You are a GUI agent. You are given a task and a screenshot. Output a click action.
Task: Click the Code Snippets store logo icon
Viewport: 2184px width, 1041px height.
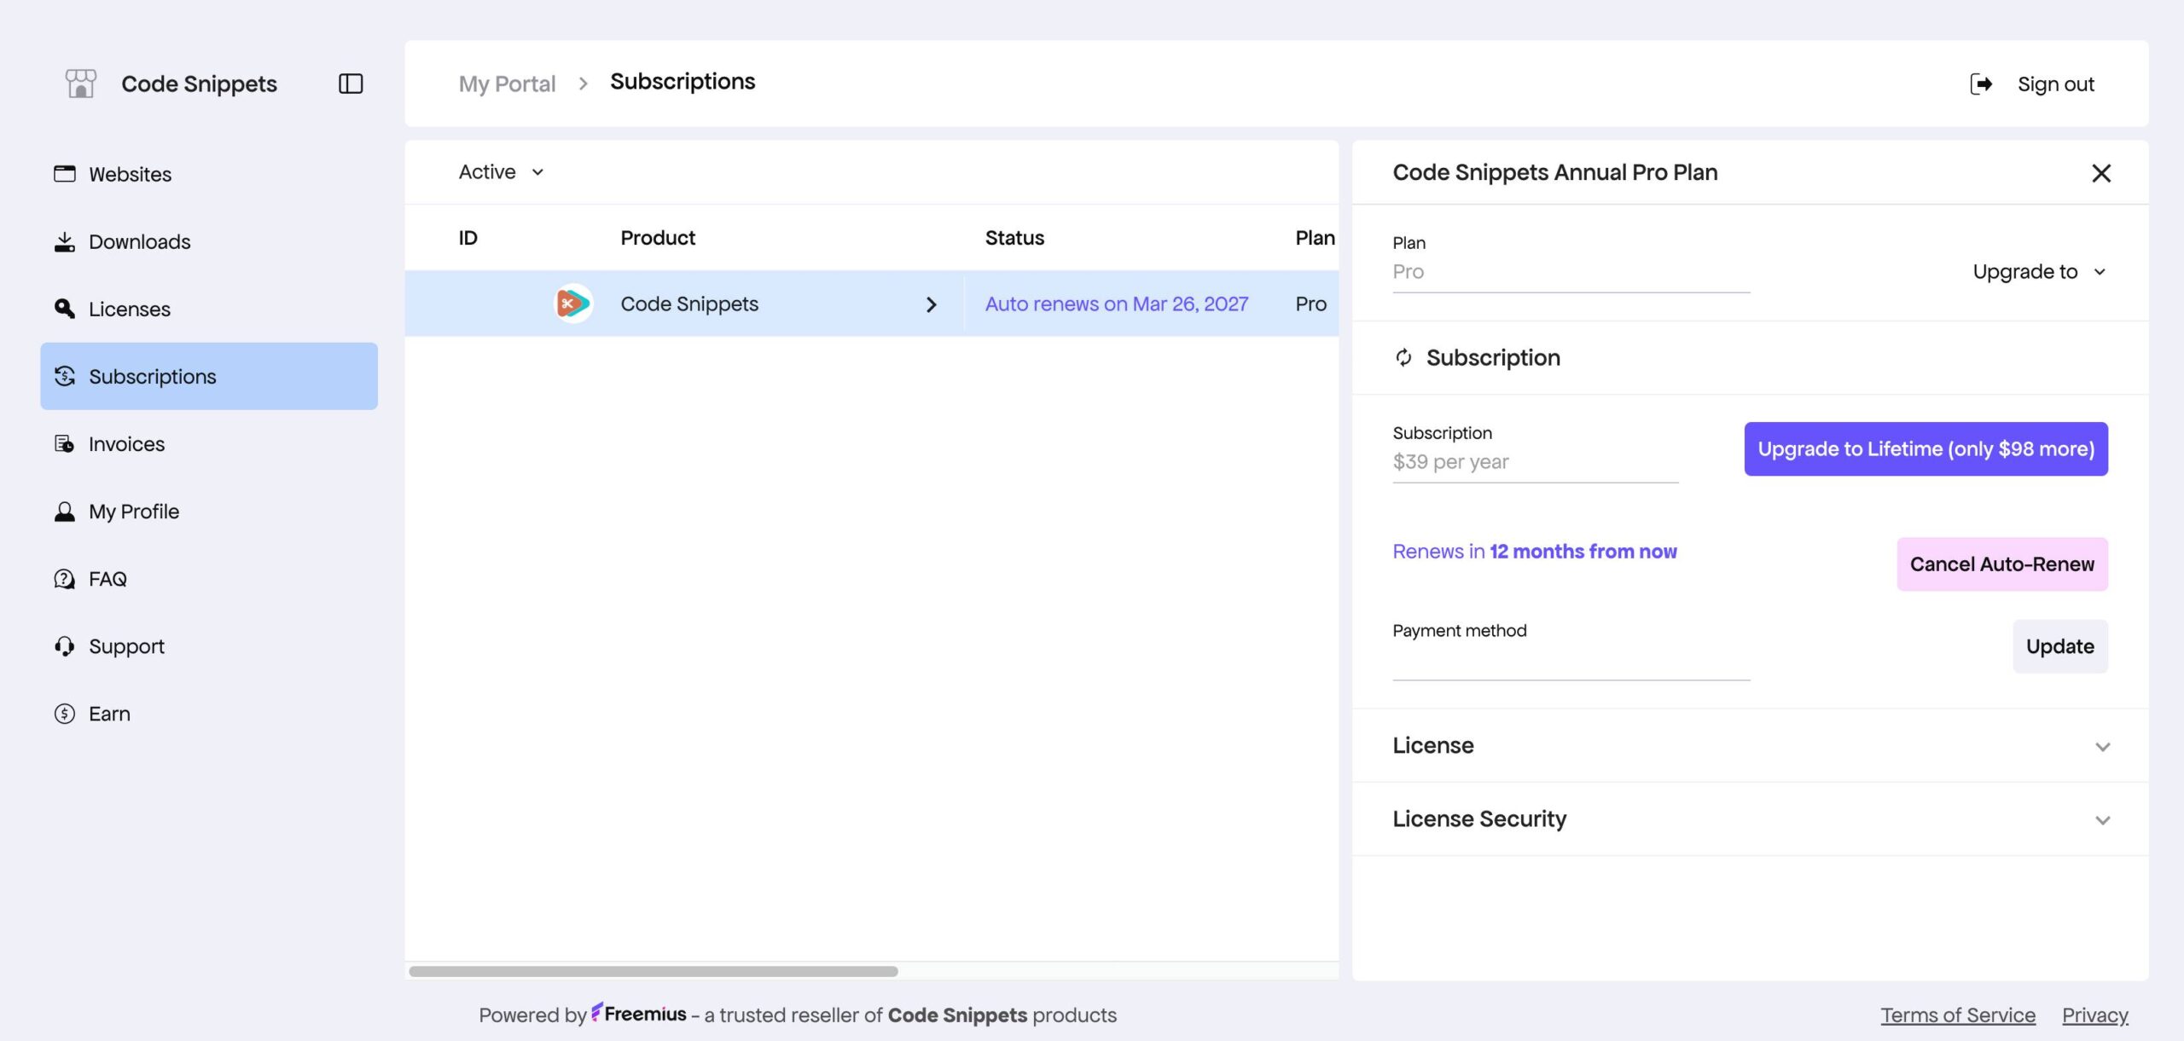pos(80,84)
